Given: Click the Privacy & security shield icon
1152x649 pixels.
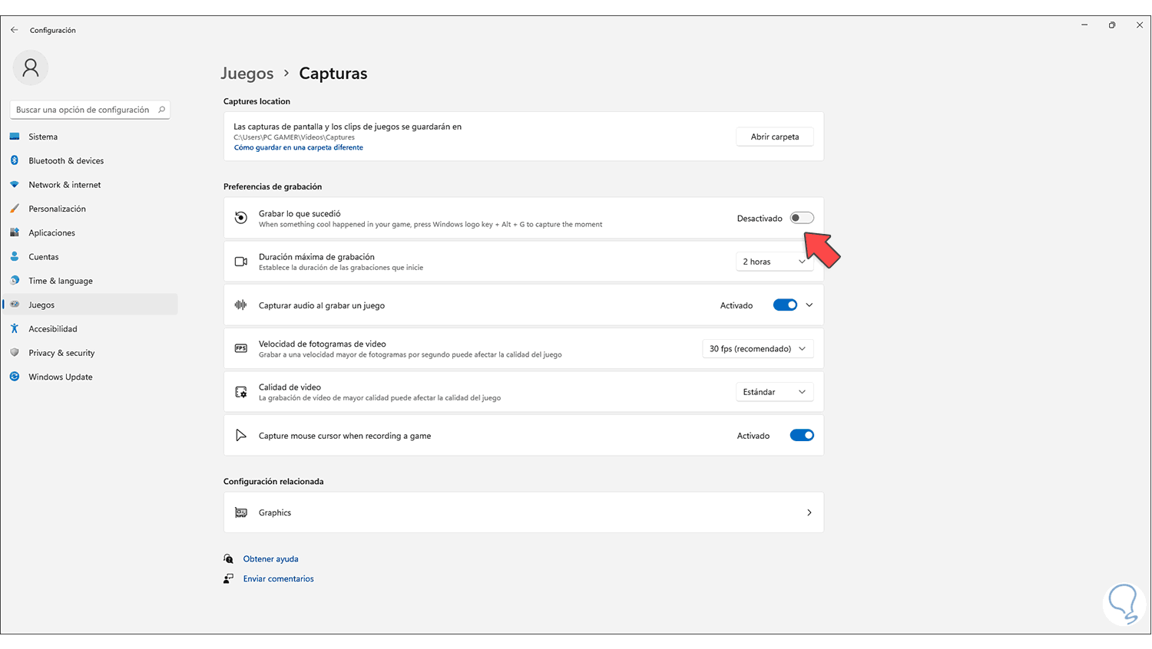Looking at the screenshot, I should click(x=15, y=353).
